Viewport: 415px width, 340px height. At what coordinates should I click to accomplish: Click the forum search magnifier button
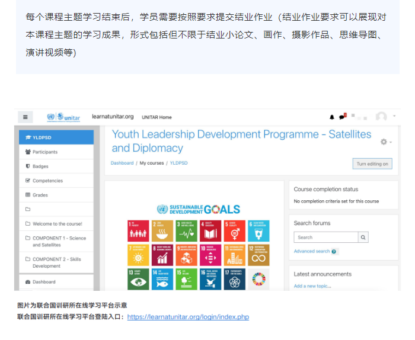(x=363, y=238)
